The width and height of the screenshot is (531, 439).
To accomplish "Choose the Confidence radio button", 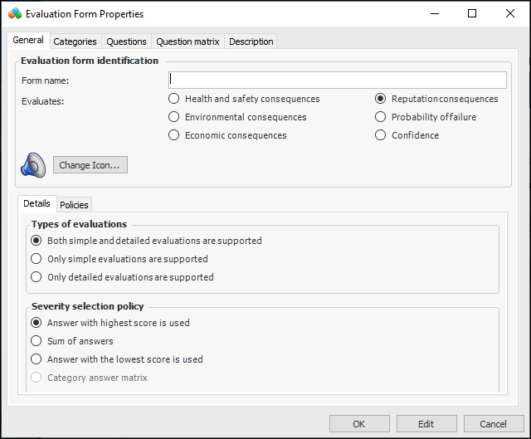I will (381, 135).
